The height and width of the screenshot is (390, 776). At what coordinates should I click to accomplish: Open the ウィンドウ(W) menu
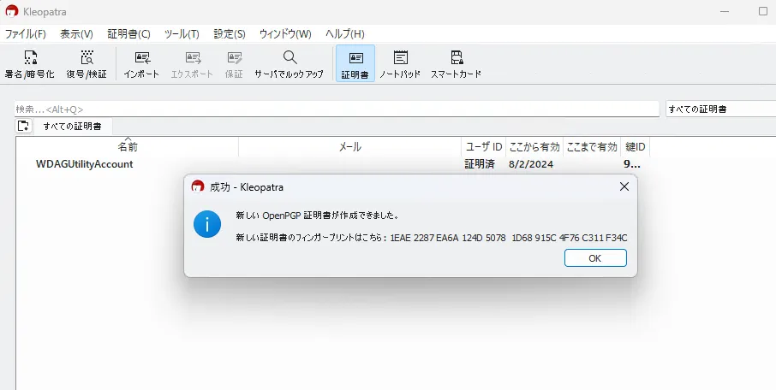click(285, 34)
